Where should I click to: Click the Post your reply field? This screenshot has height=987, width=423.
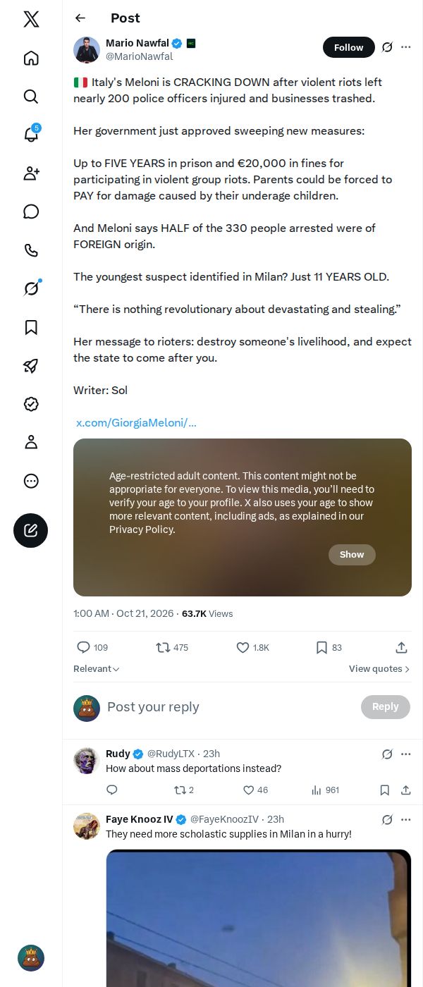pyautogui.click(x=229, y=707)
